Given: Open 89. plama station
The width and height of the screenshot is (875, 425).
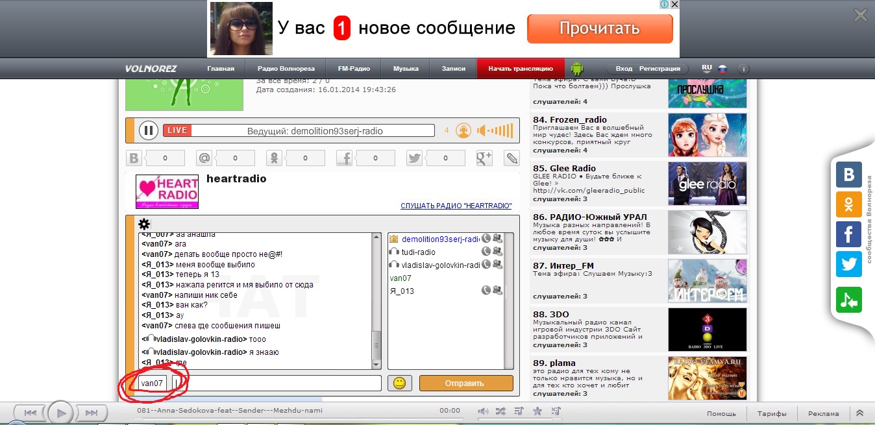Looking at the screenshot, I should tap(554, 363).
